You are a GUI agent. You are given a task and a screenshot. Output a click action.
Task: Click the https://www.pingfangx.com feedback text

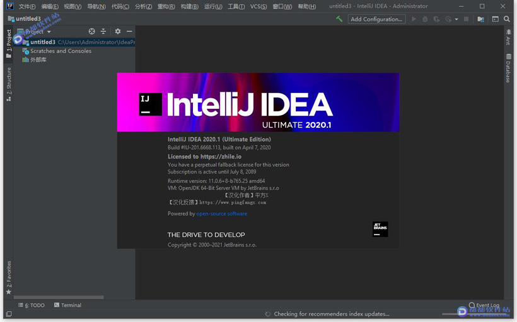[233, 203]
